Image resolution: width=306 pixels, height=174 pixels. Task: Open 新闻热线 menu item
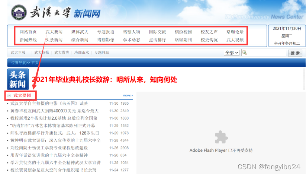[x=28, y=40]
